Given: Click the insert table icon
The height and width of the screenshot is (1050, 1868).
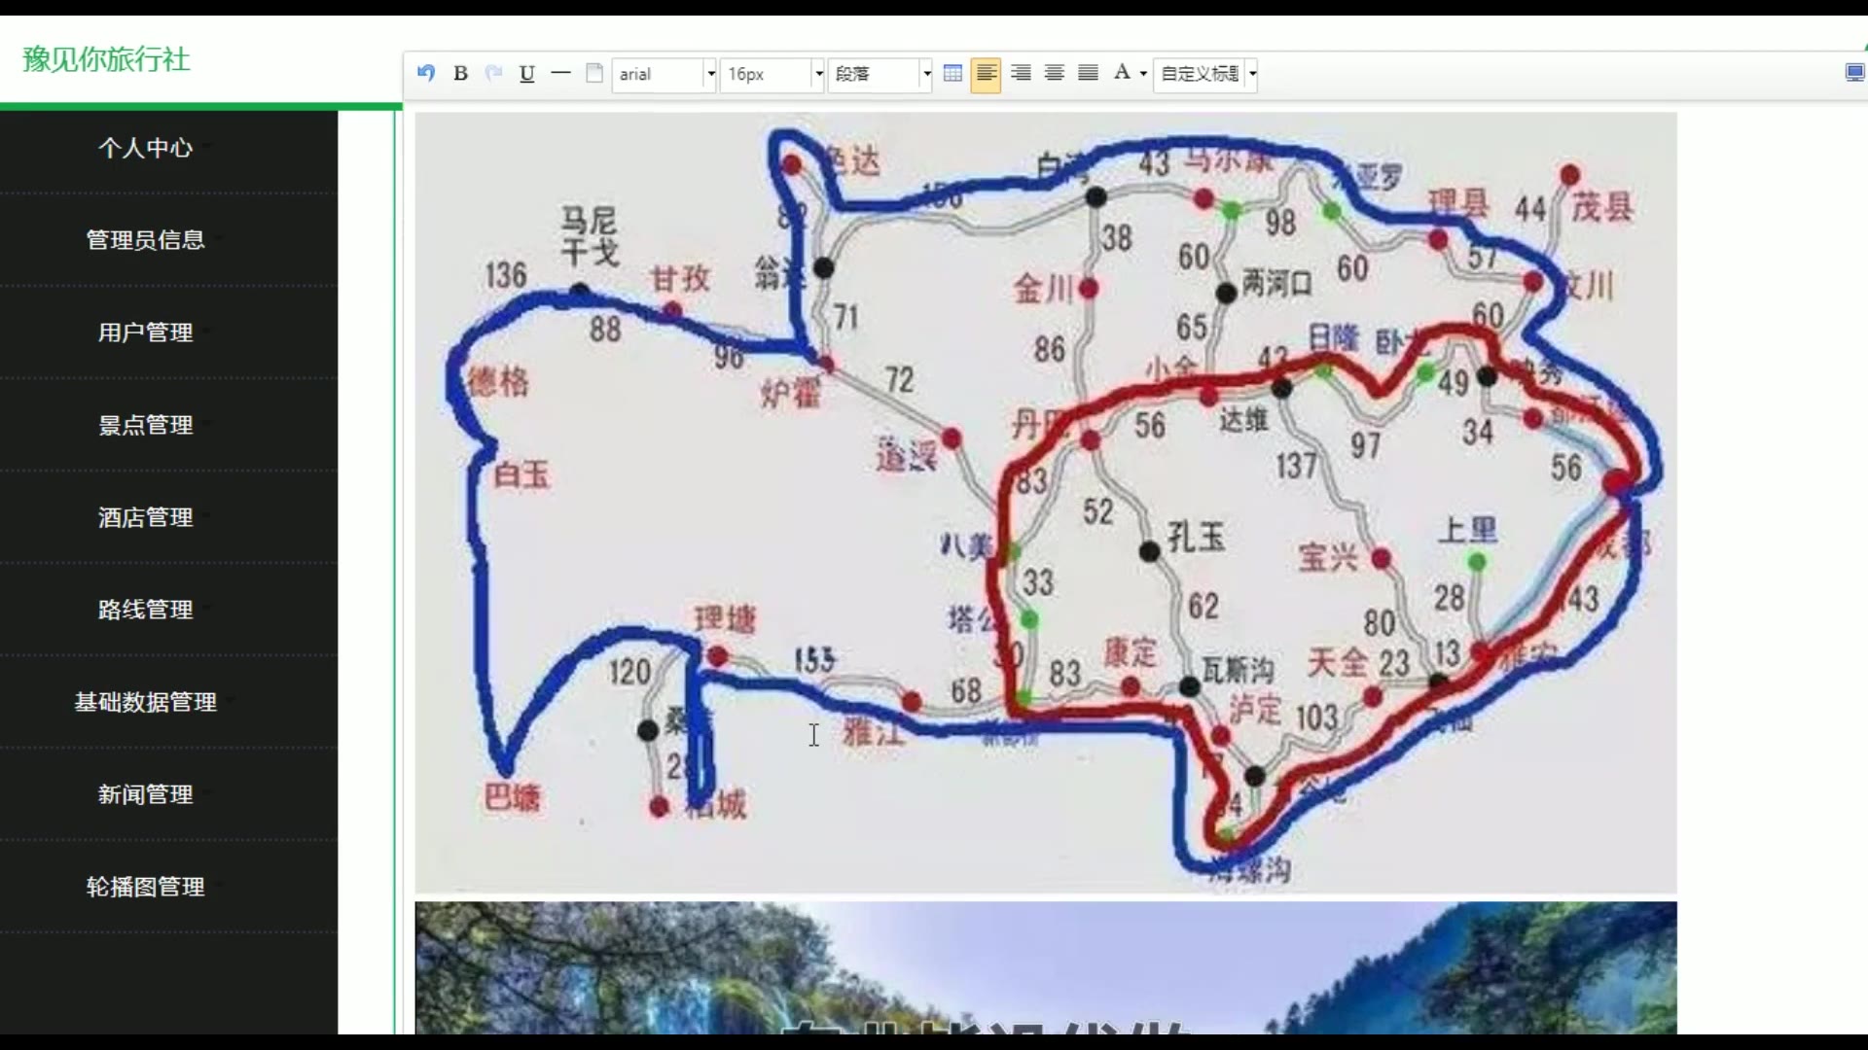Looking at the screenshot, I should tap(952, 73).
